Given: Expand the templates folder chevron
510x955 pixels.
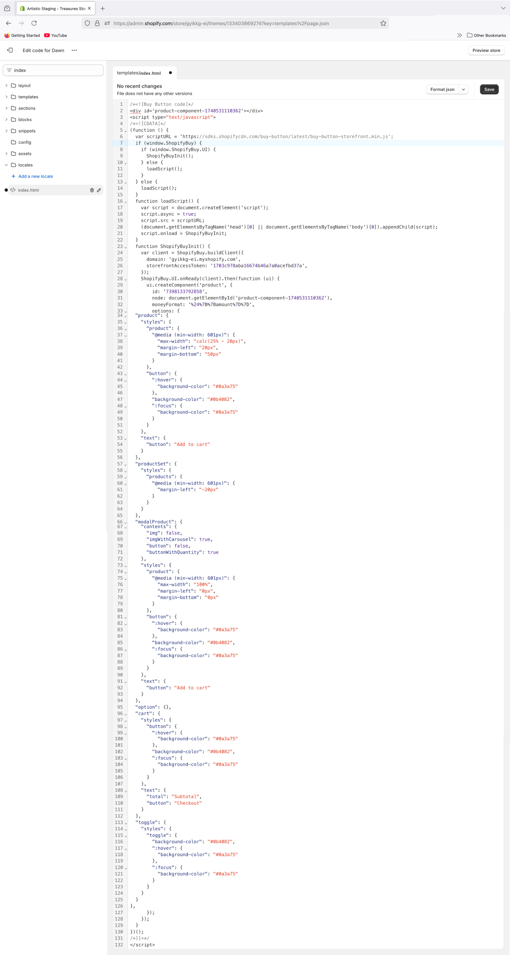Looking at the screenshot, I should pos(6,97).
